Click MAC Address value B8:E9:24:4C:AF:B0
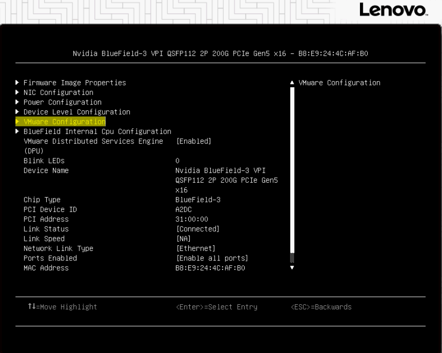Image resolution: width=442 pixels, height=353 pixels. (210, 268)
